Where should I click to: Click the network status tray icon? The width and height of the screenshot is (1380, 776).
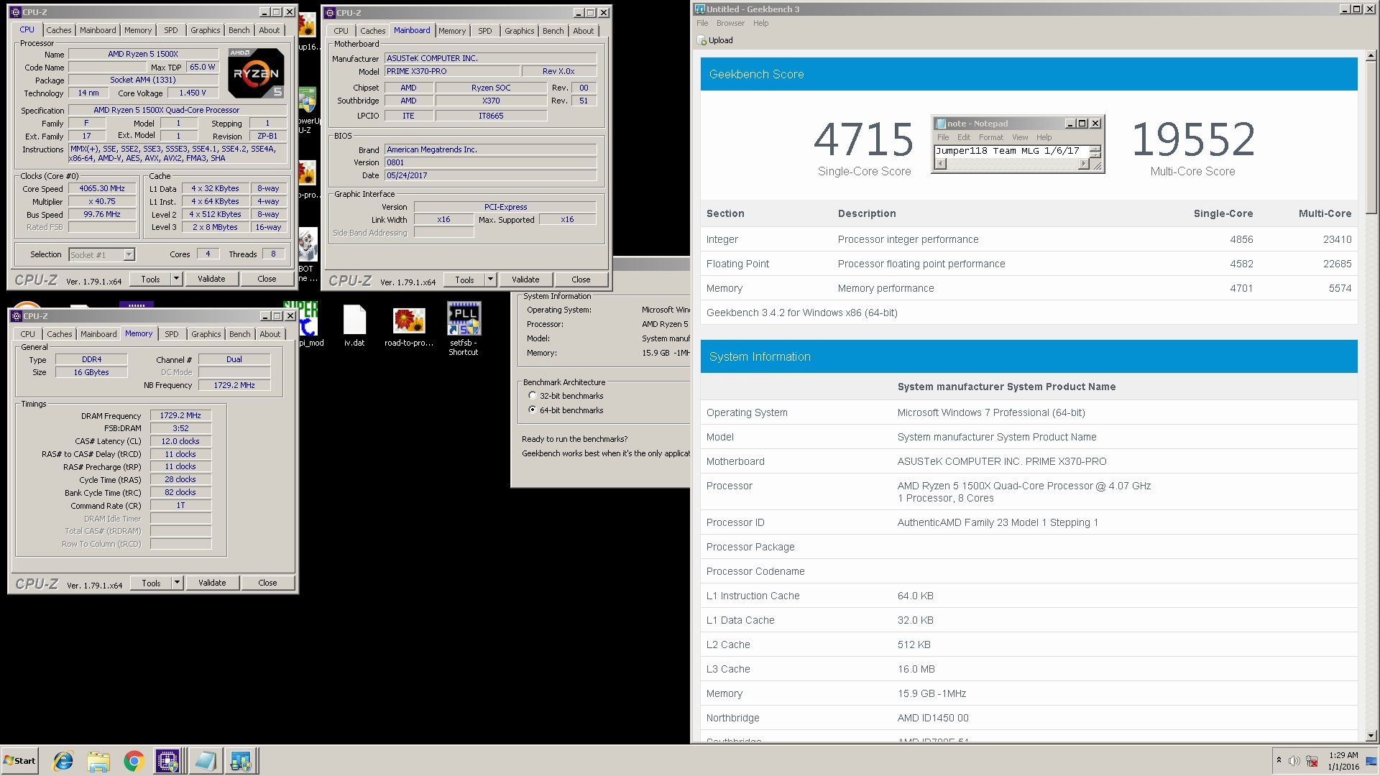point(1312,761)
